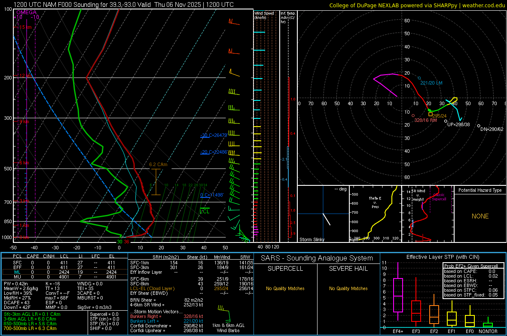
Task: Select the 0 C=11498' freezing level label
Action: [212, 195]
